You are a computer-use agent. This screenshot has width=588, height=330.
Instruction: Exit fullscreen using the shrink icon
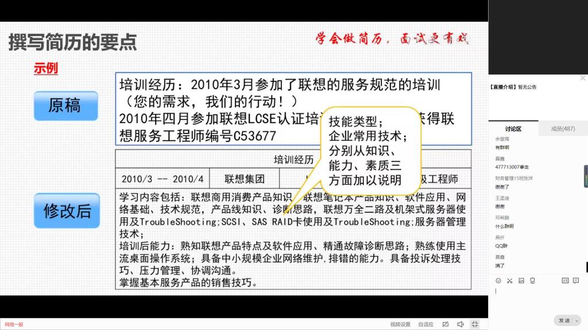click(x=475, y=324)
